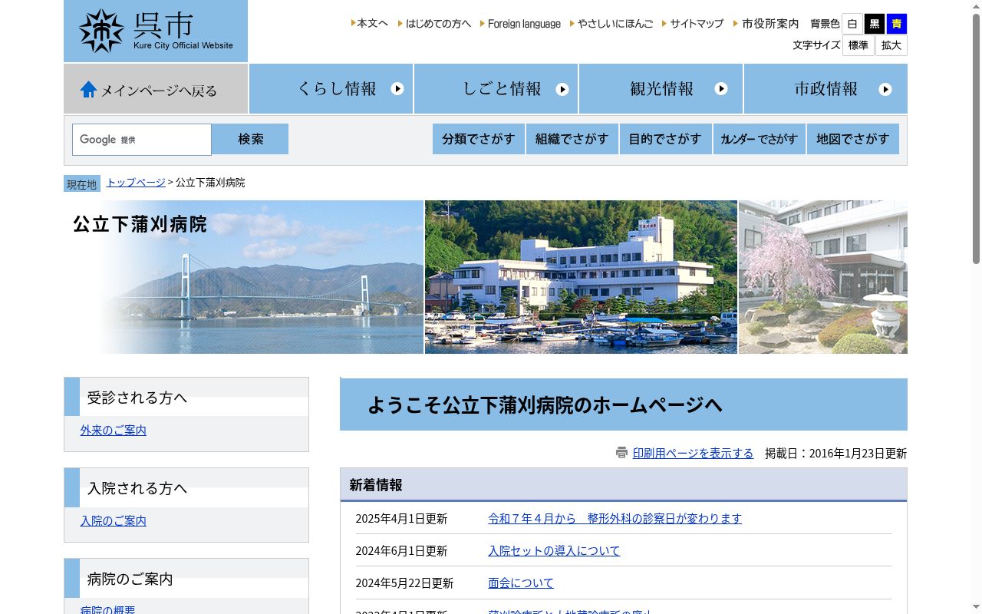Set background color to white (白)
This screenshot has width=982, height=614.
pyautogui.click(x=852, y=24)
